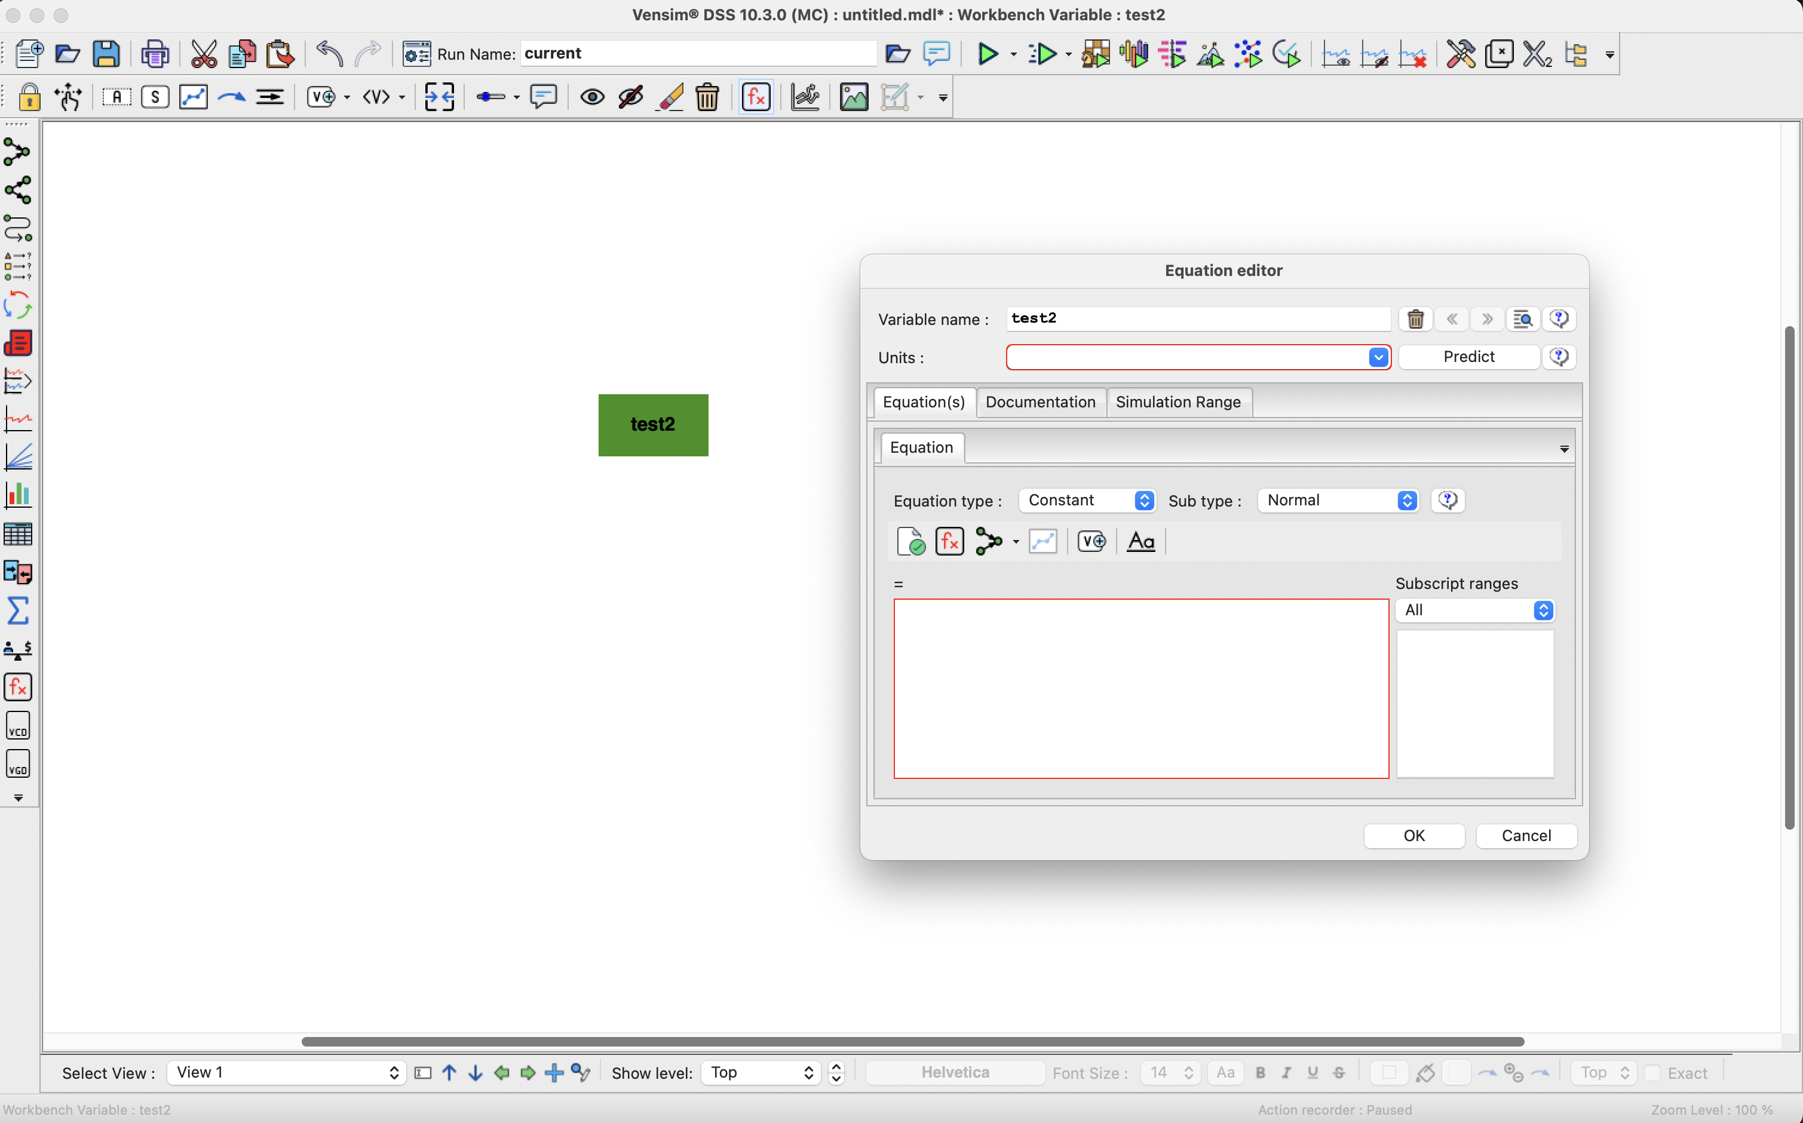Screen dimensions: 1803x1123
Task: Delete variable with trash icon in editor
Action: click(x=1415, y=320)
